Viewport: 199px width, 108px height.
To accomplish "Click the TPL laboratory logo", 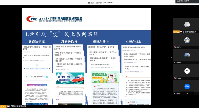I will [32, 19].
